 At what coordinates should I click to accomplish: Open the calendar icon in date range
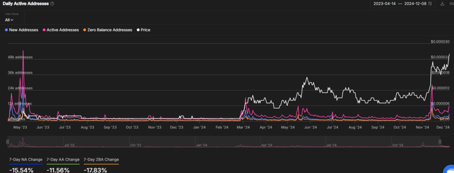[x=430, y=4]
